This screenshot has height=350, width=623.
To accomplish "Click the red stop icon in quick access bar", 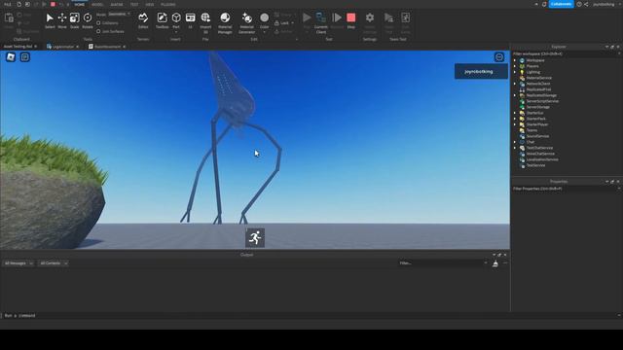I will point(53,4).
